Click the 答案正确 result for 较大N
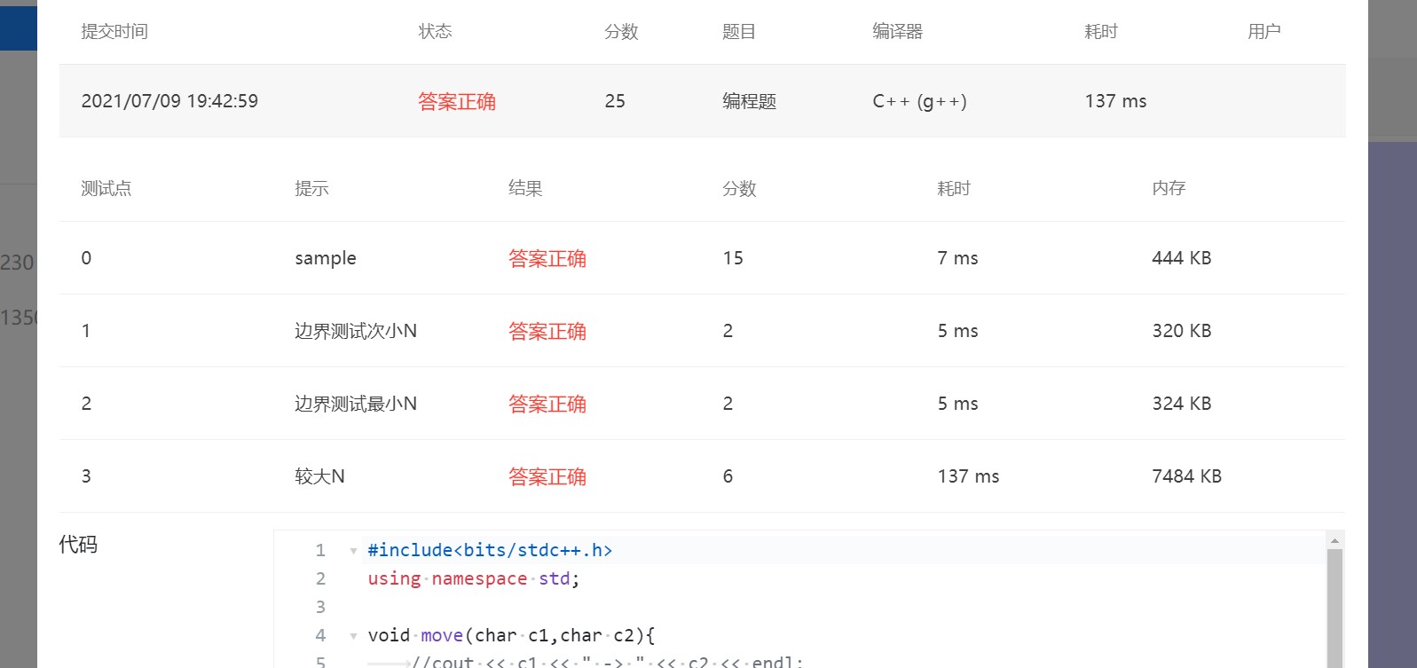This screenshot has width=1417, height=668. [547, 477]
